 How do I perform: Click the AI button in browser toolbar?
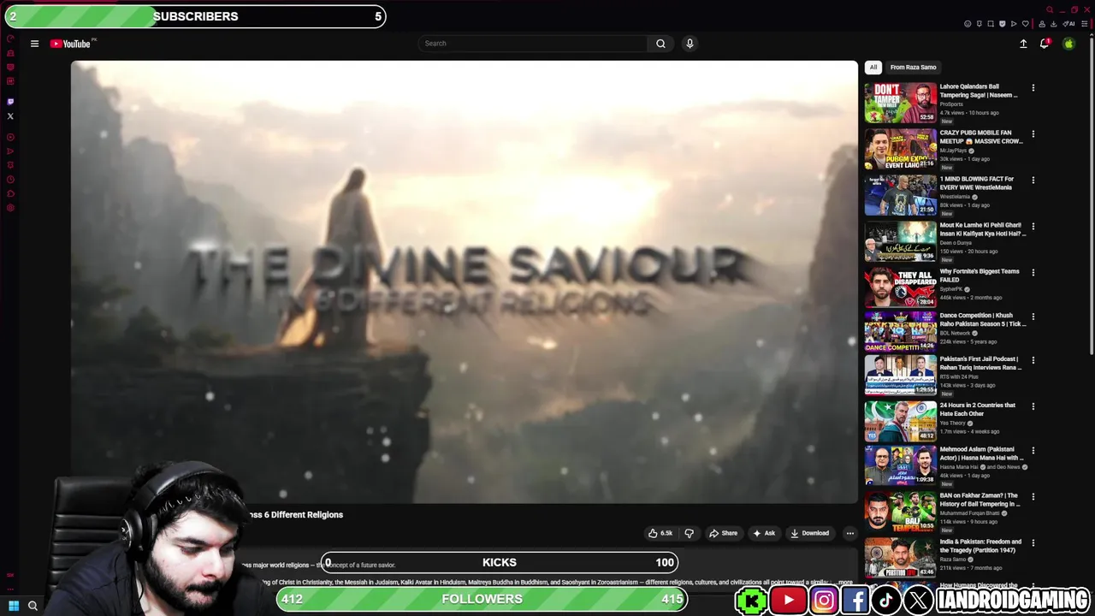point(1068,23)
